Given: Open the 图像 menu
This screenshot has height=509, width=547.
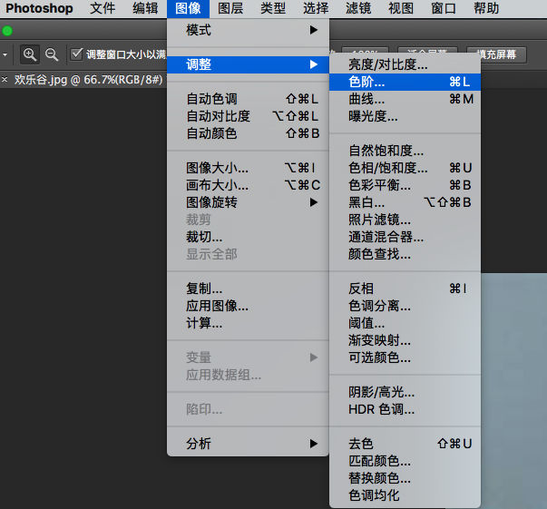Looking at the screenshot, I should (x=188, y=8).
